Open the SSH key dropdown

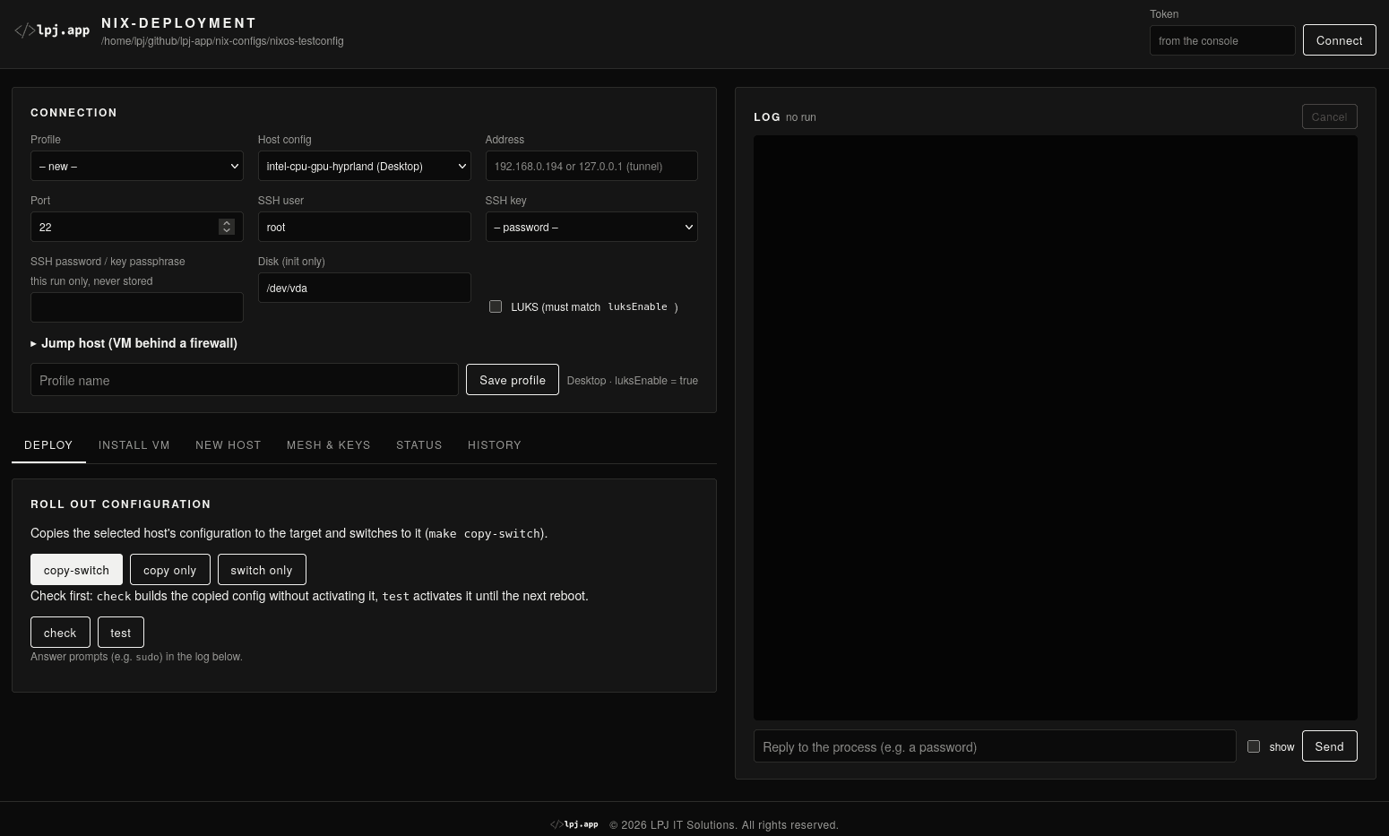591,227
